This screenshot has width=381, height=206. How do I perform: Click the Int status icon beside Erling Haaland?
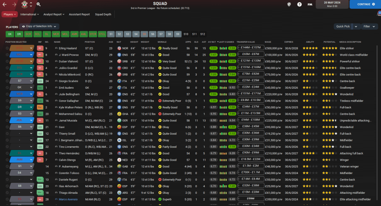[x=40, y=48]
